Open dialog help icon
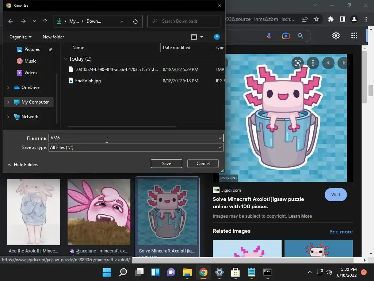The image size is (374, 281). pos(217,37)
